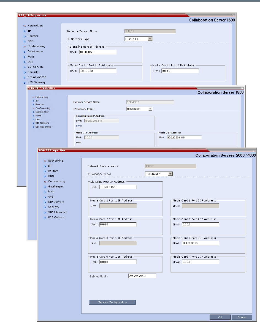
Task: Open Ports in 100_10 Properties sidebar
Action: (x=31, y=56)
